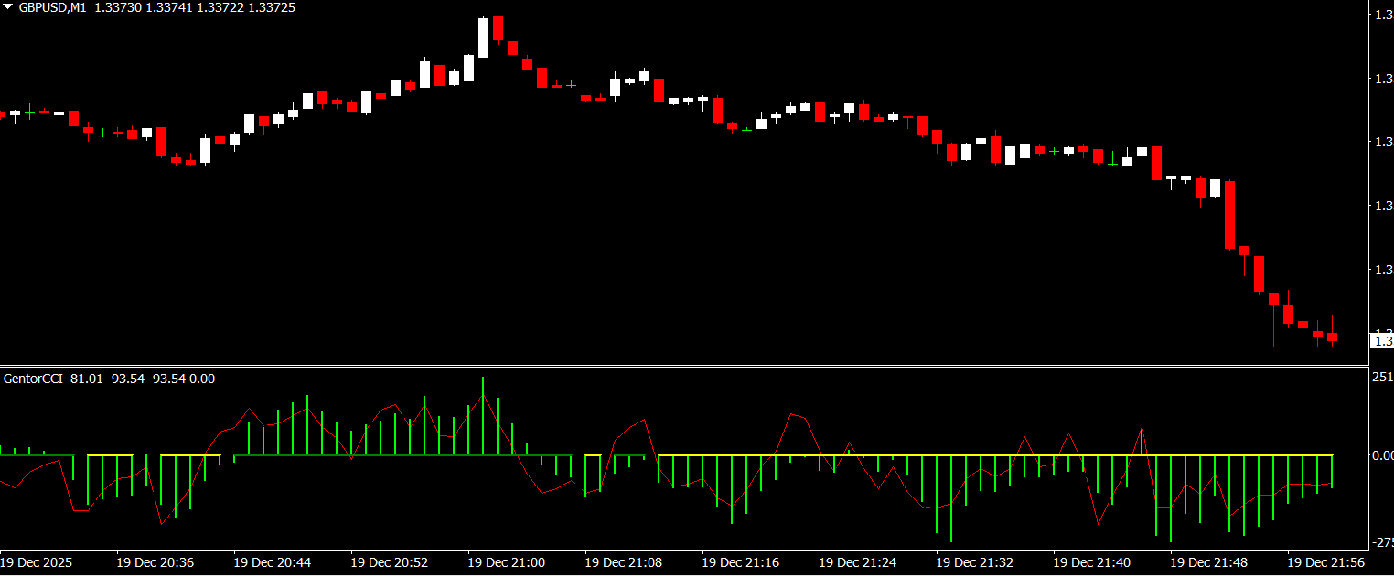Click the 19 Dec 2025 date label
This screenshot has width=1394, height=577.
36,562
